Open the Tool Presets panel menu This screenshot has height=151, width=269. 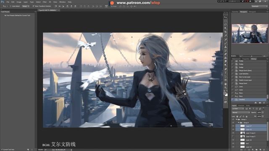point(35,12)
